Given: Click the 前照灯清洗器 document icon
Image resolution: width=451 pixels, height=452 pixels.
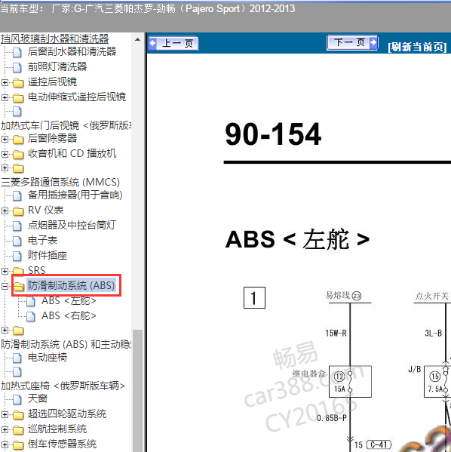Looking at the screenshot, I should pos(17,67).
